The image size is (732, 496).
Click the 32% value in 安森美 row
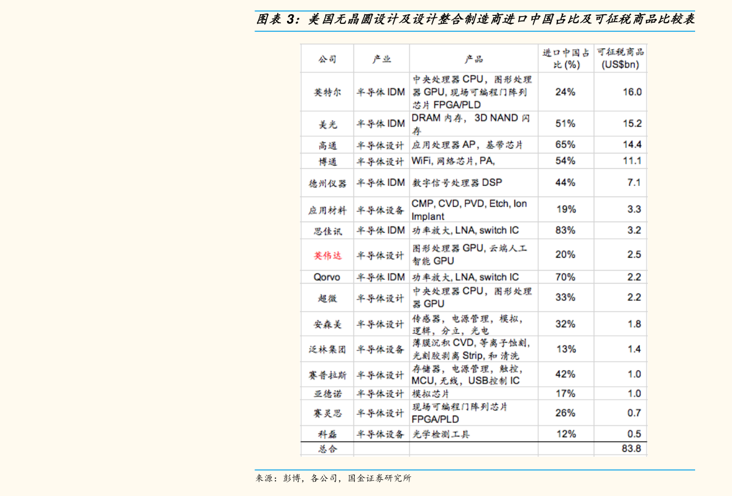565,324
